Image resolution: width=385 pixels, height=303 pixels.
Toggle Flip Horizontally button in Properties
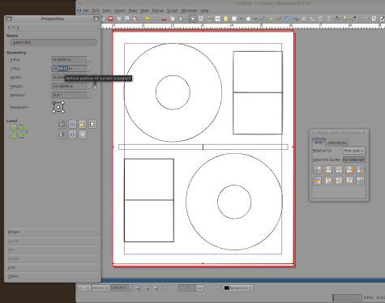[72, 124]
